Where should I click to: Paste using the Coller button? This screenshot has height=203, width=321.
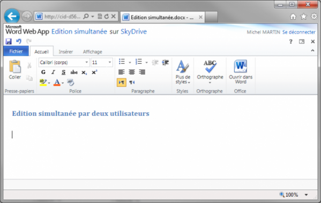(x=15, y=69)
